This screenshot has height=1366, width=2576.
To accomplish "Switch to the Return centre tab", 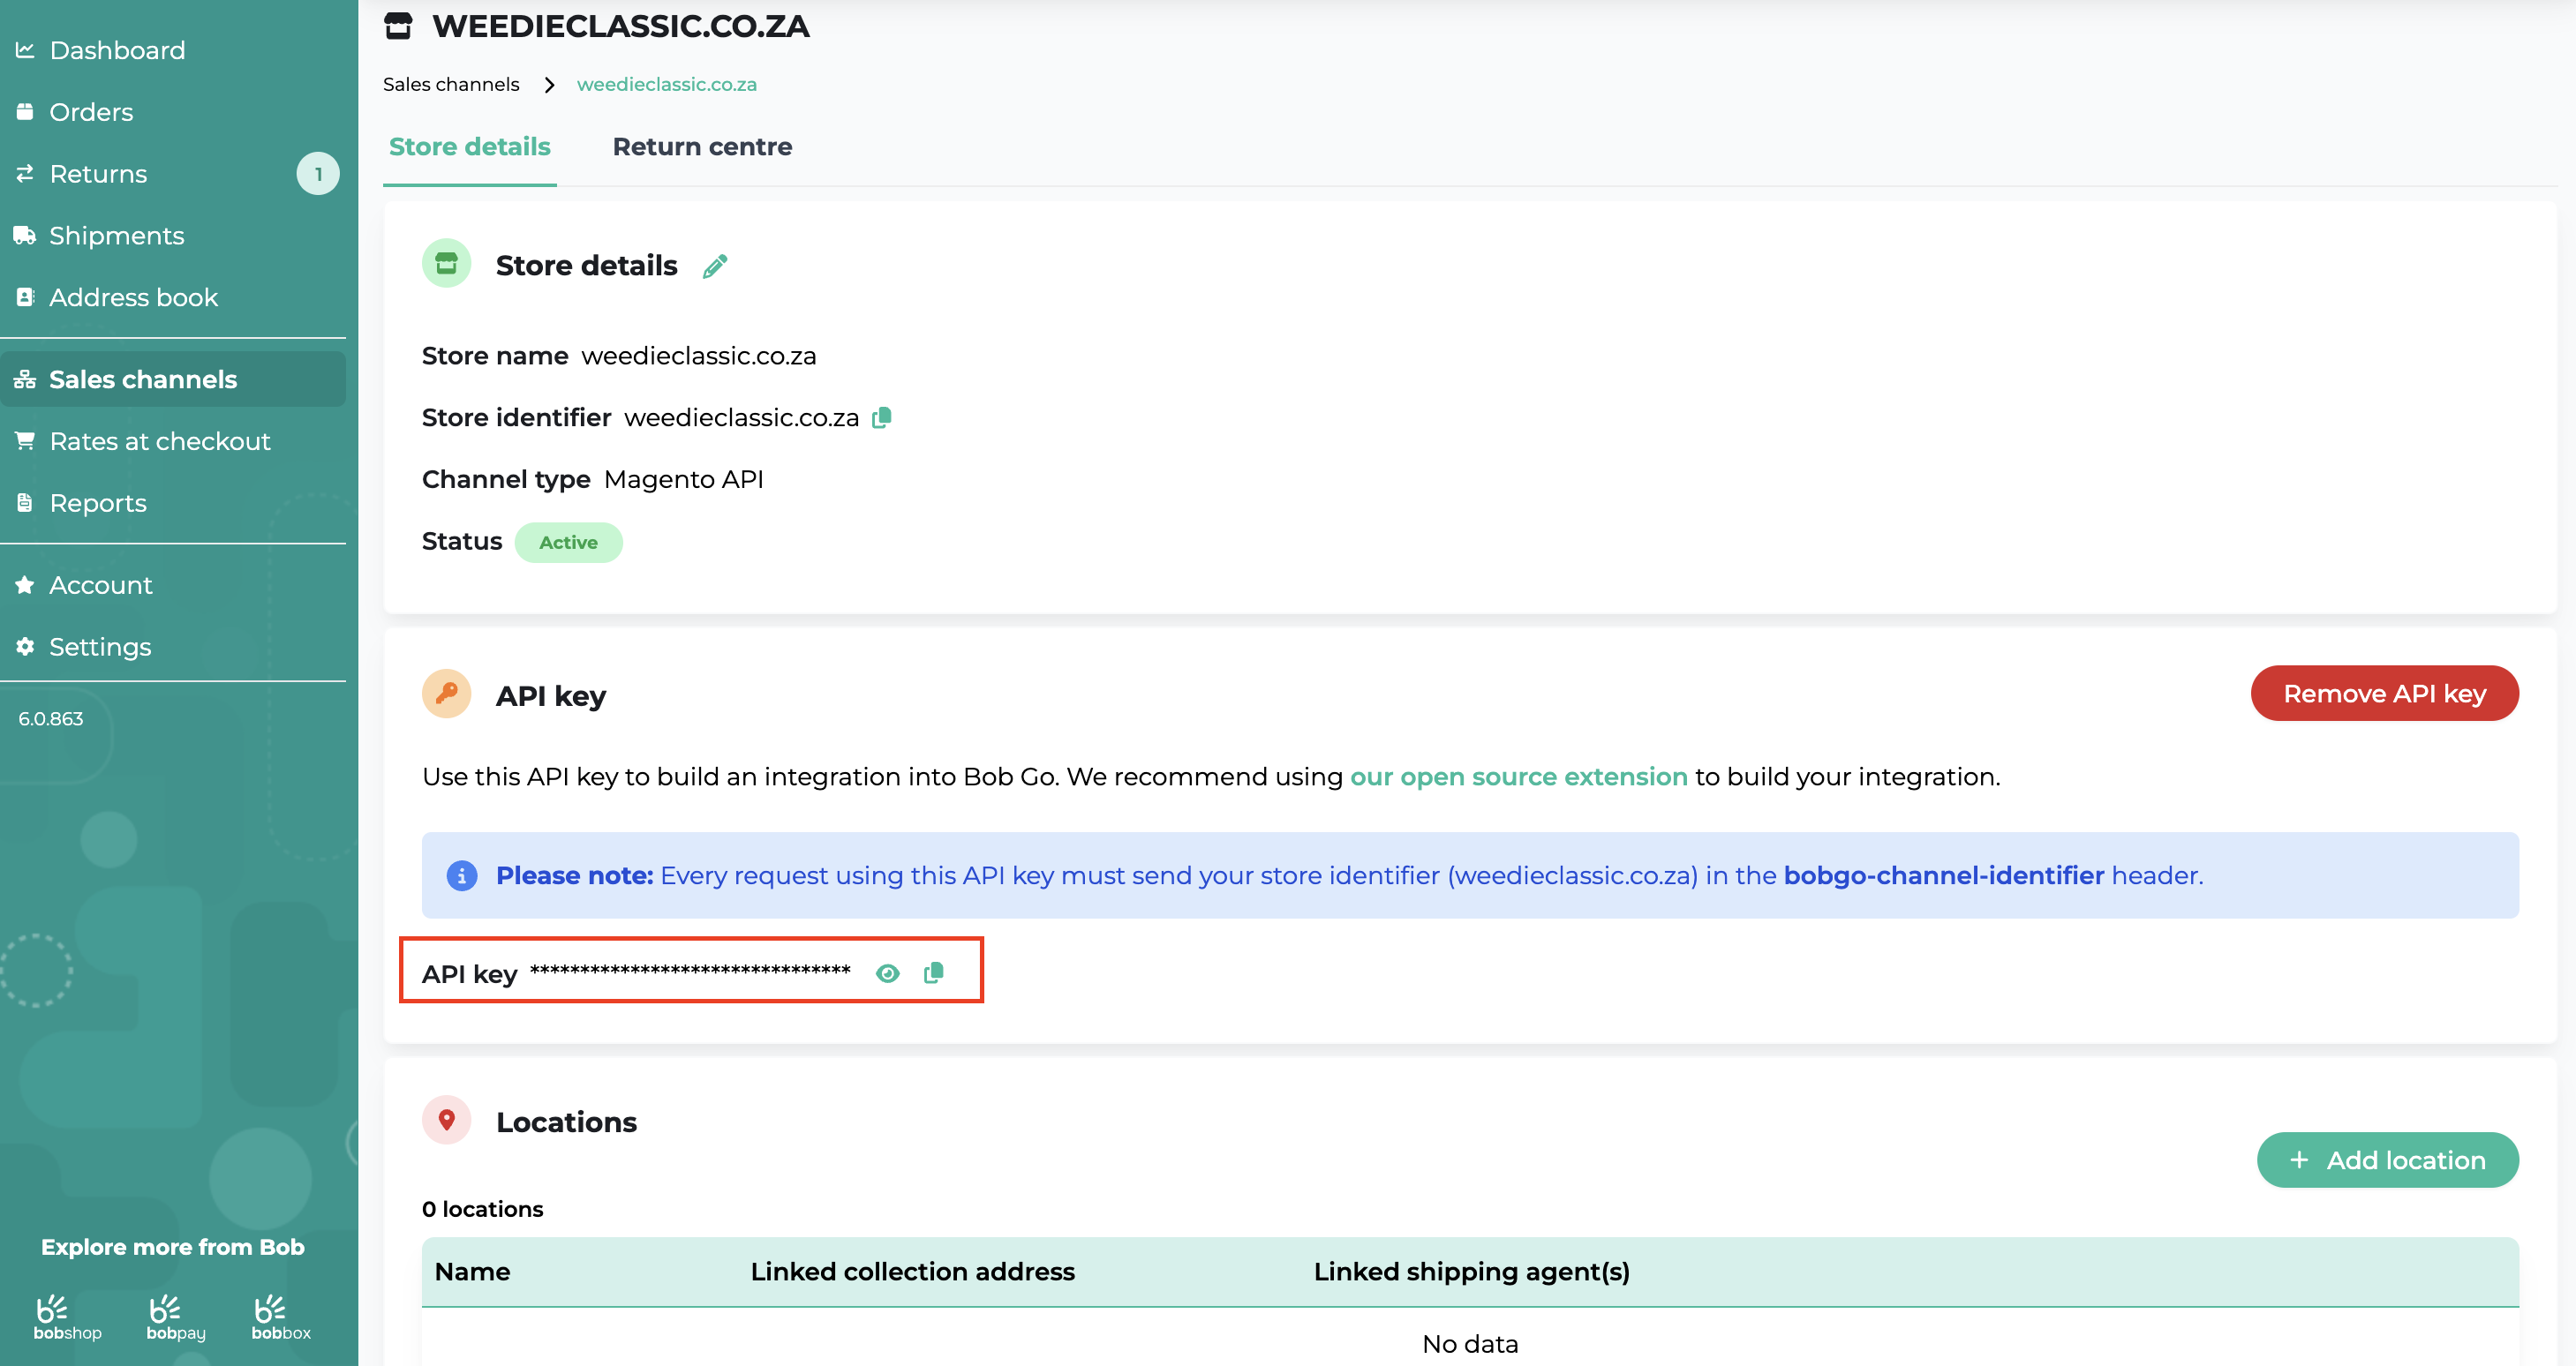I will click(x=703, y=146).
